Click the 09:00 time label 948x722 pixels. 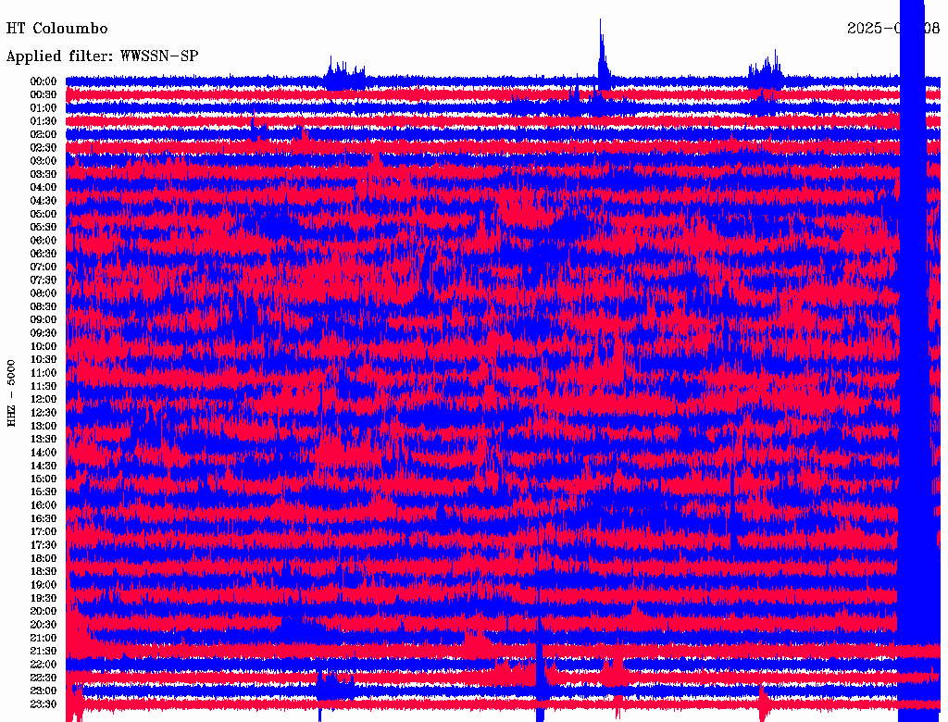click(x=44, y=320)
